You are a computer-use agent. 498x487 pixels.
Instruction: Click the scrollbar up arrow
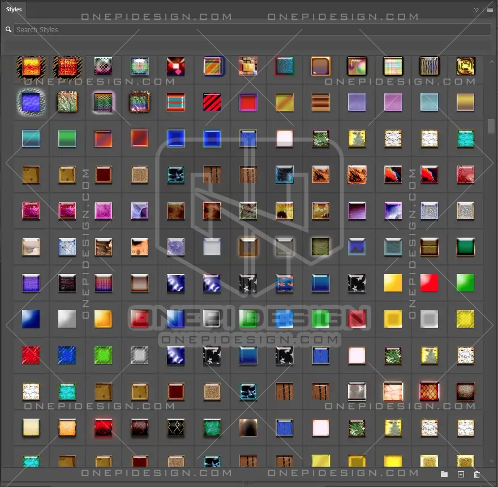(491, 59)
